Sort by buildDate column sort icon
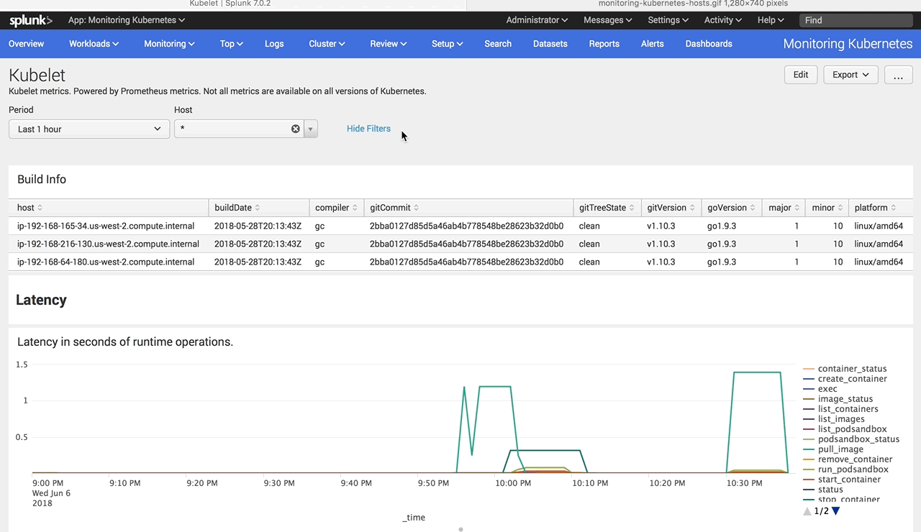 (x=258, y=208)
